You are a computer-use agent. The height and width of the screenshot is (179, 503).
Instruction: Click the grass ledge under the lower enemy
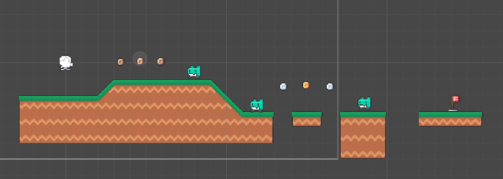pyautogui.click(x=258, y=115)
